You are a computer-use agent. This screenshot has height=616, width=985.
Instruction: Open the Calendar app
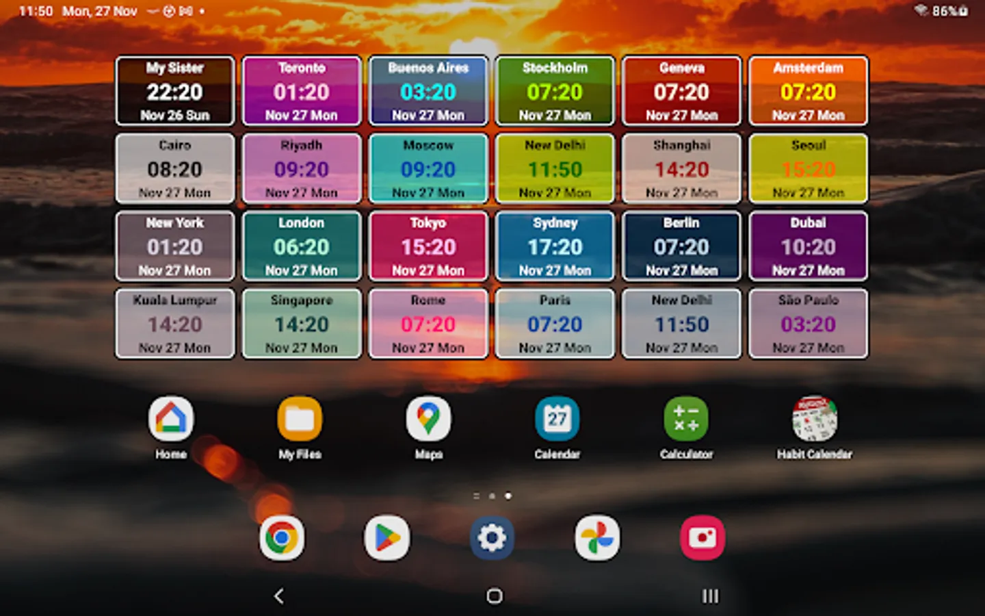click(556, 419)
